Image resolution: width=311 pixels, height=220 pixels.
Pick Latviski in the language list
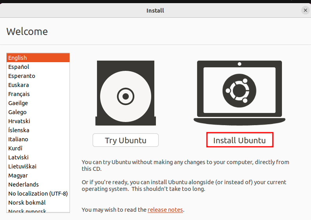[x=18, y=157]
